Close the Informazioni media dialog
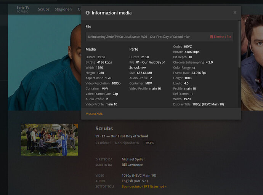The height and width of the screenshot is (195, 263). tap(235, 13)
